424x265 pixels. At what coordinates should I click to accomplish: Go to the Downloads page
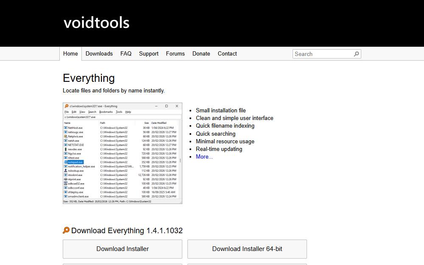pos(99,53)
